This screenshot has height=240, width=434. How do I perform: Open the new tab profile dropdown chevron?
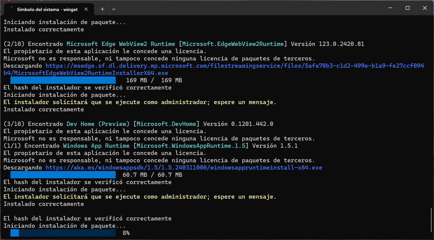point(114,9)
